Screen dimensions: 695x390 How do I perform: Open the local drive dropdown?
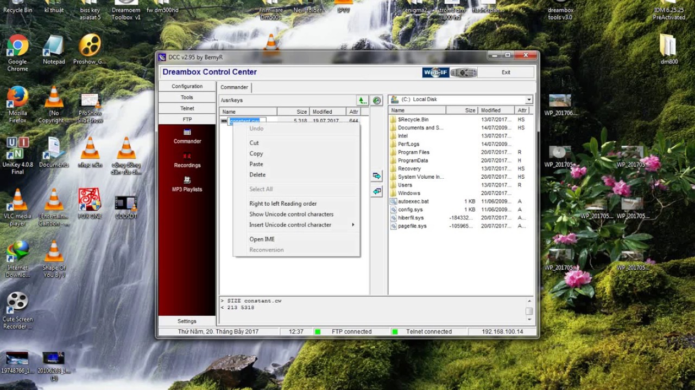pos(528,100)
